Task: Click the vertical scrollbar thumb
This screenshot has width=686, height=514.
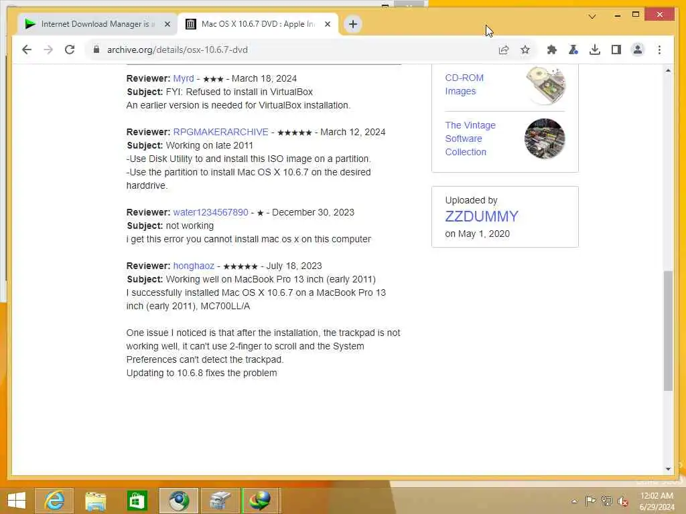Action: click(668, 331)
